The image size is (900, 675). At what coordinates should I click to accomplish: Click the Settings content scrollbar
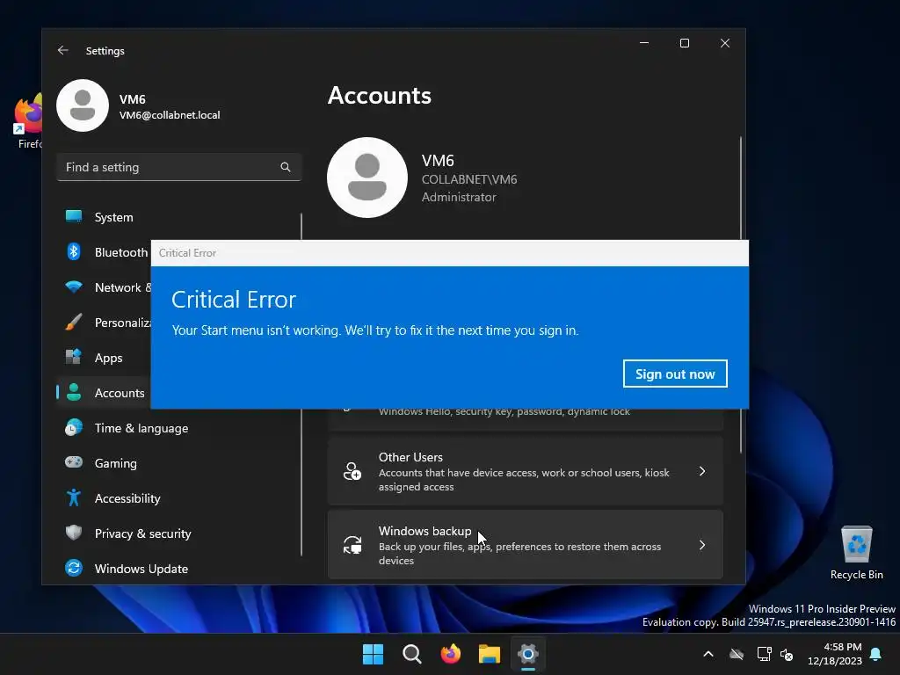click(741, 188)
